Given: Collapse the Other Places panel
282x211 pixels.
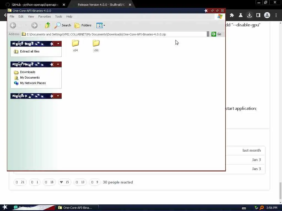Looking at the screenshot, I should (58, 64).
